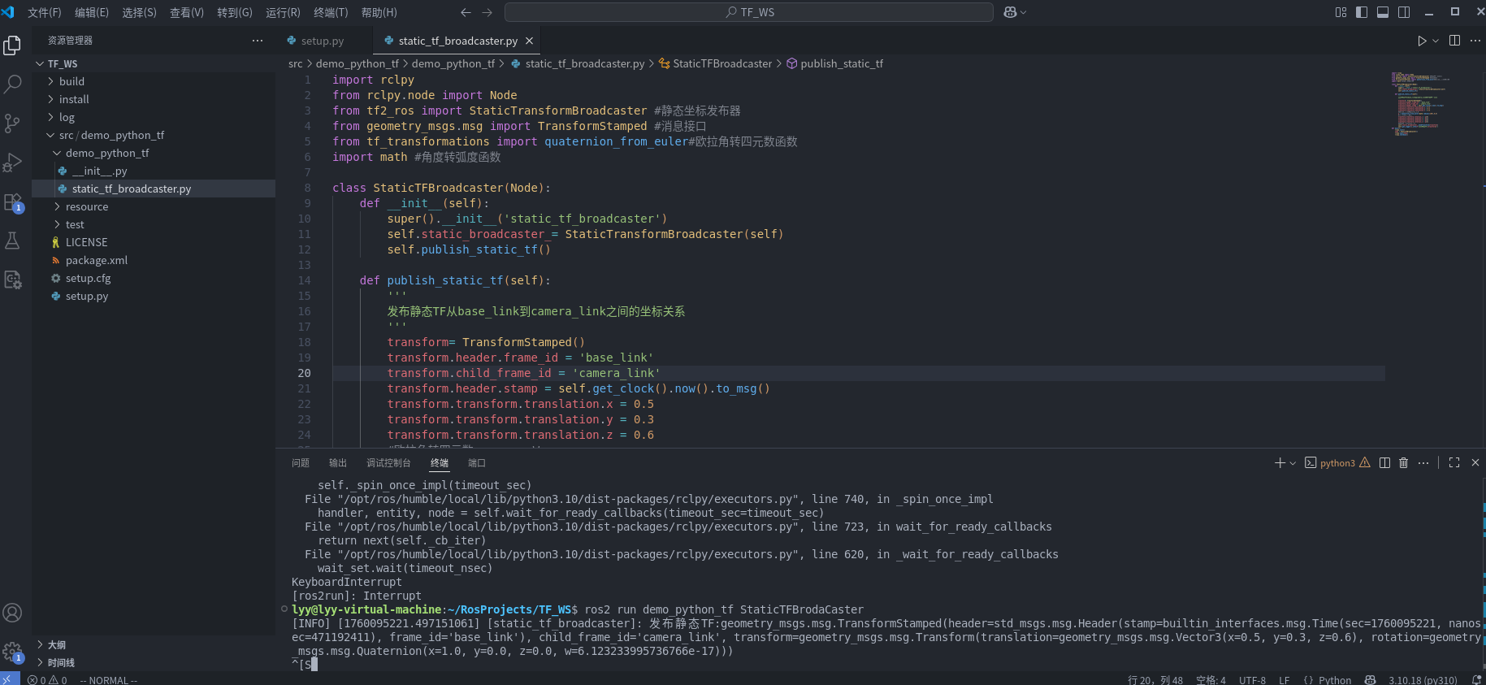
Task: Toggle the secondary side bar
Action: click(1404, 12)
